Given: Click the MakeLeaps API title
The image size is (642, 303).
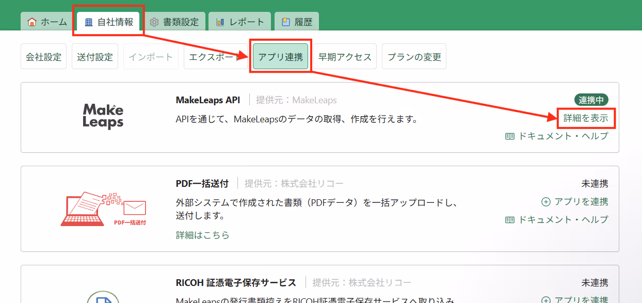Looking at the screenshot, I should 208,100.
